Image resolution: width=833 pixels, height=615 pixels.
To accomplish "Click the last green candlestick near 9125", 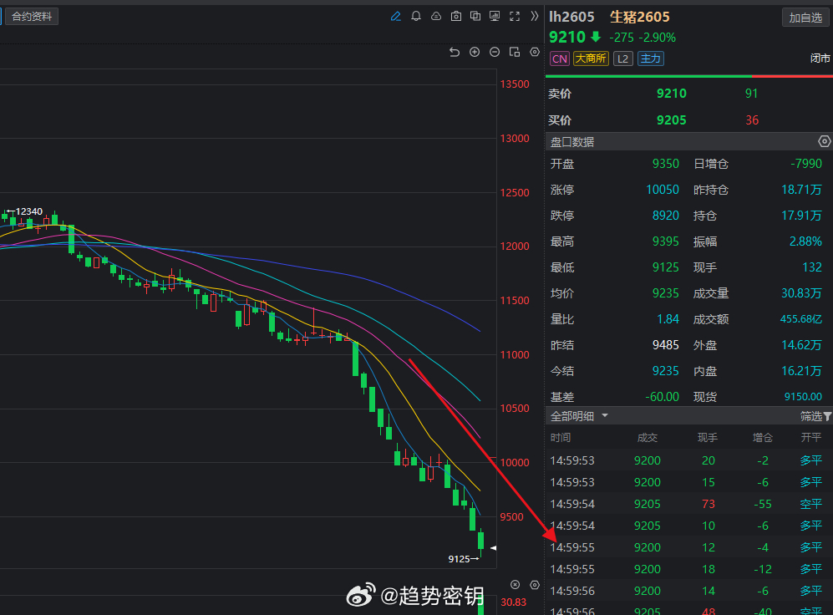I will pos(480,541).
